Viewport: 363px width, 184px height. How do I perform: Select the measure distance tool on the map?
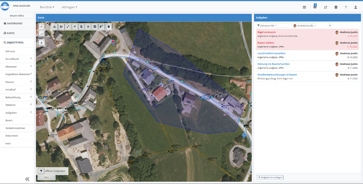(68, 27)
